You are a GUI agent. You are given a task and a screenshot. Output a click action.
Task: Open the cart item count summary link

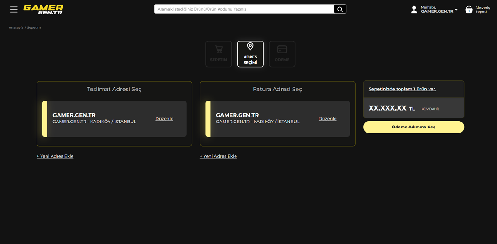402,89
